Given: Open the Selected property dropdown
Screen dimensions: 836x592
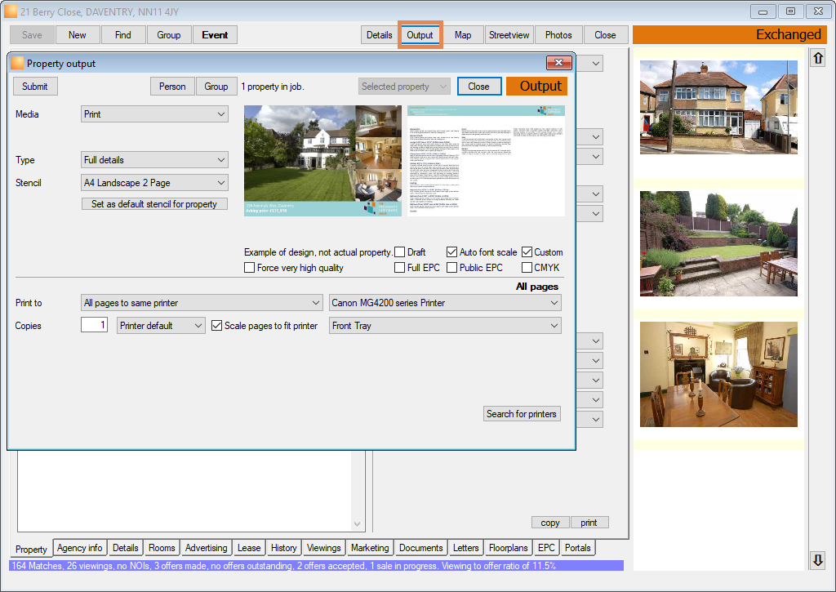Looking at the screenshot, I should (x=404, y=87).
